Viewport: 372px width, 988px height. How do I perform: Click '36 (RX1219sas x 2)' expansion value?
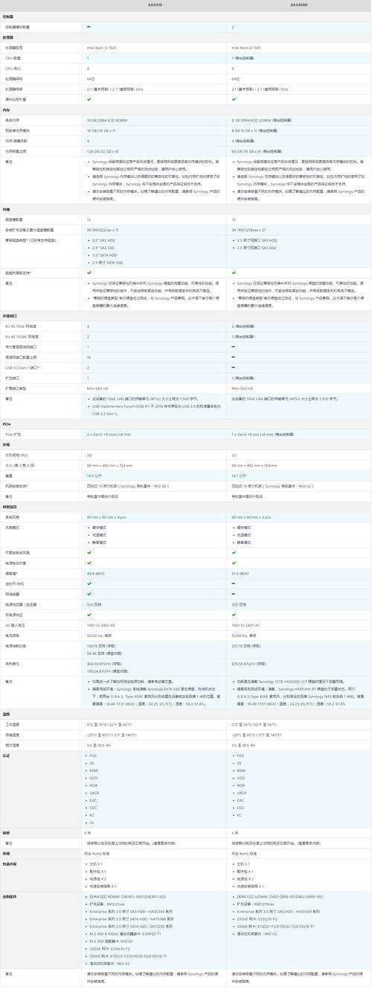pyautogui.click(x=246, y=231)
